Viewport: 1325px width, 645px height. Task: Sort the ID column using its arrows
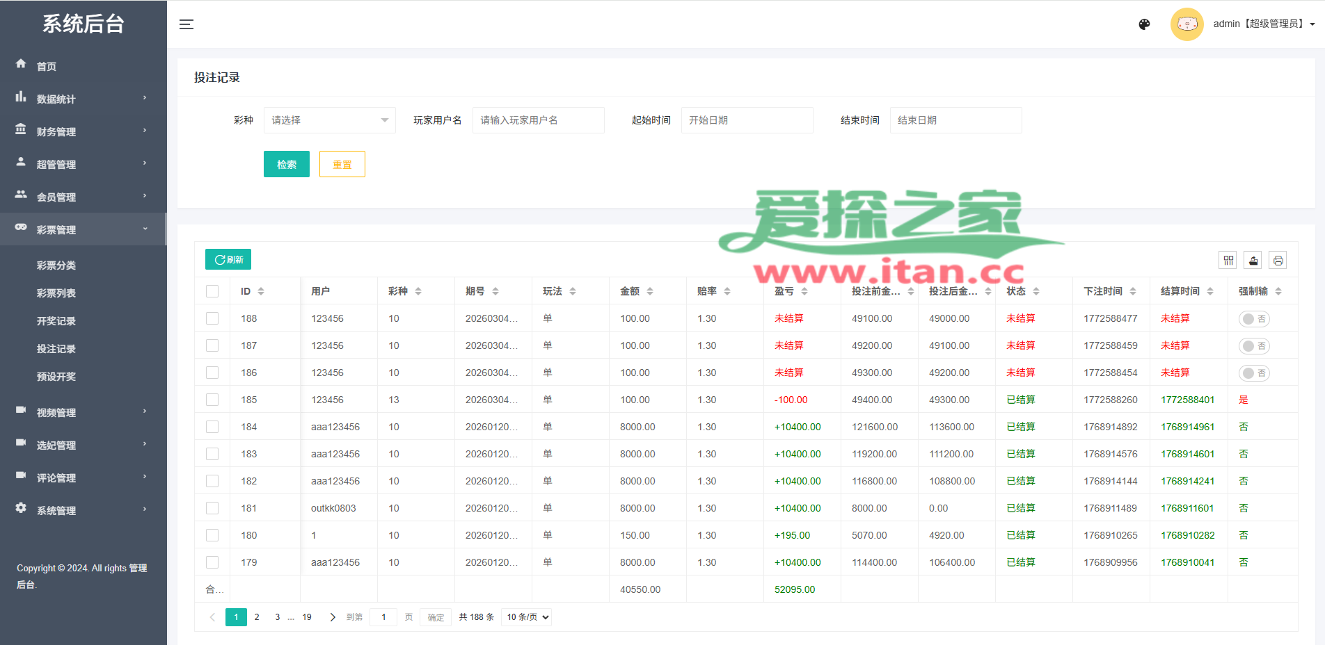coord(261,291)
